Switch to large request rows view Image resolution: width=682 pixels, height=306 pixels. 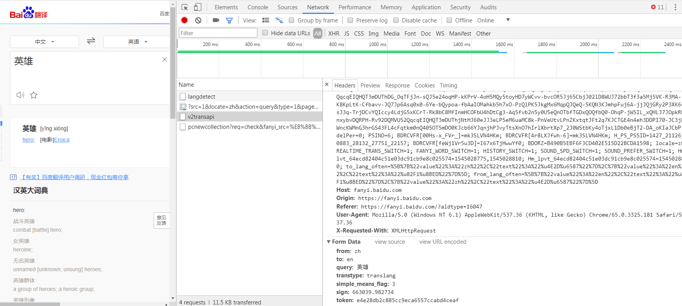(266, 20)
